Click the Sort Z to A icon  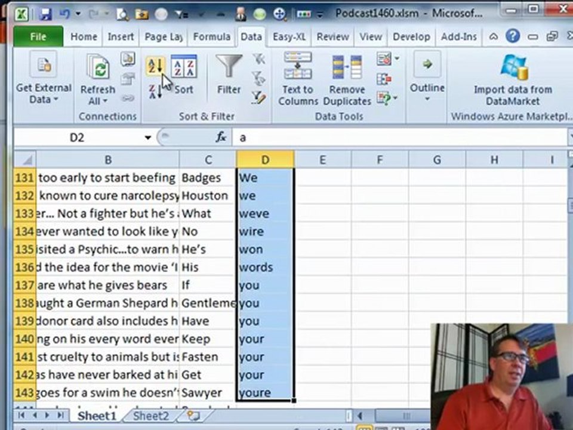click(155, 91)
